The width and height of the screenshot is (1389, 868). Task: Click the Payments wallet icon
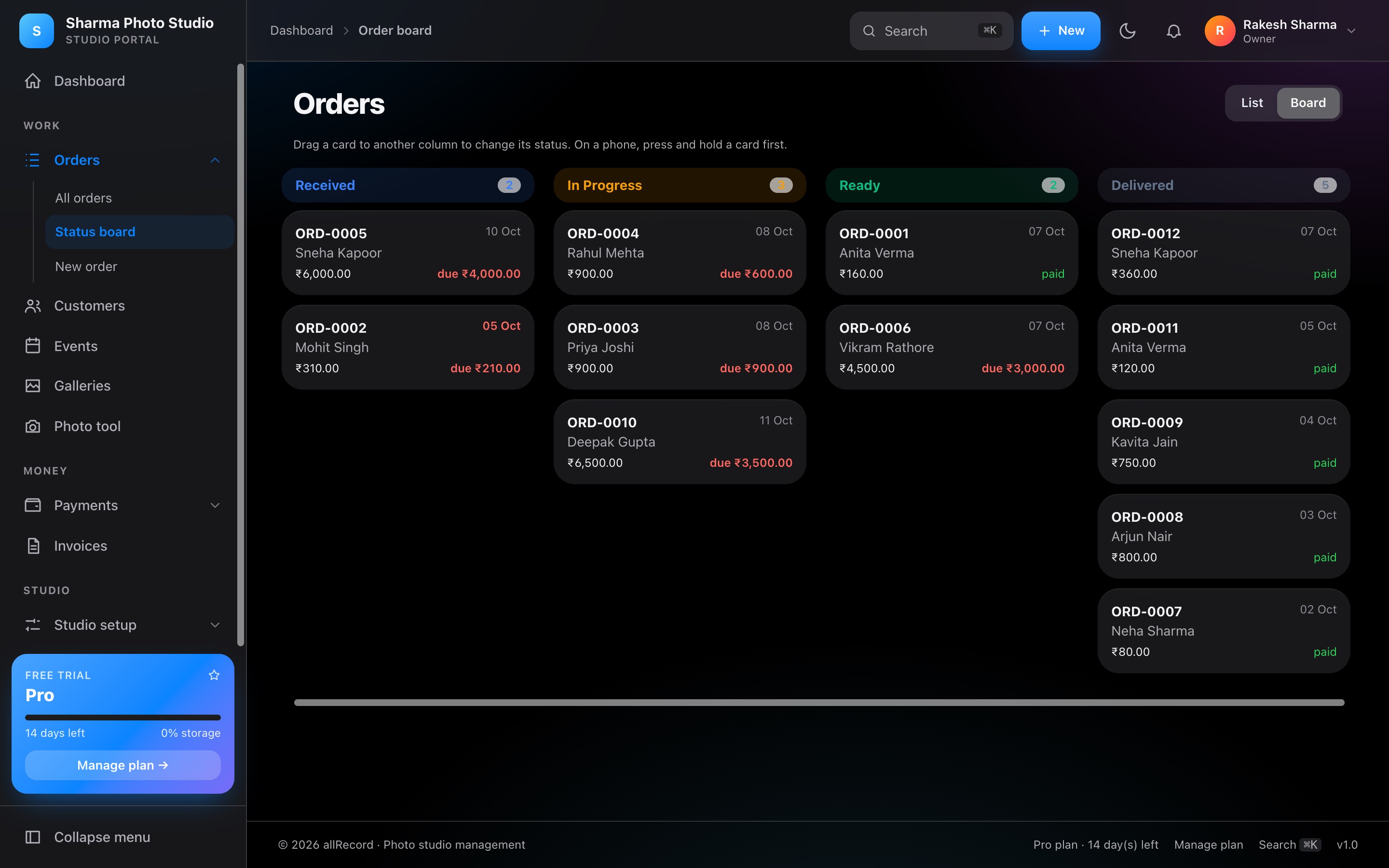[x=33, y=505]
